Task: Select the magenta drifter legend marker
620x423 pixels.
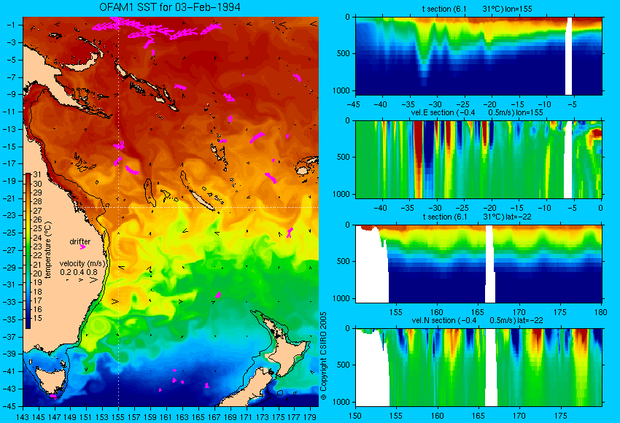Action: pos(82,247)
